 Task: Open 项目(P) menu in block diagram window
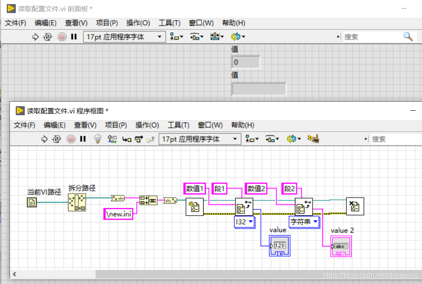tap(116, 125)
